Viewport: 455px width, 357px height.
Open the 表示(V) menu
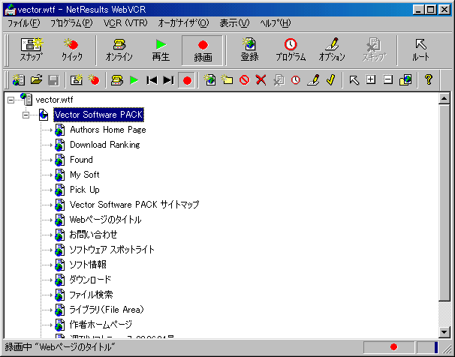234,23
